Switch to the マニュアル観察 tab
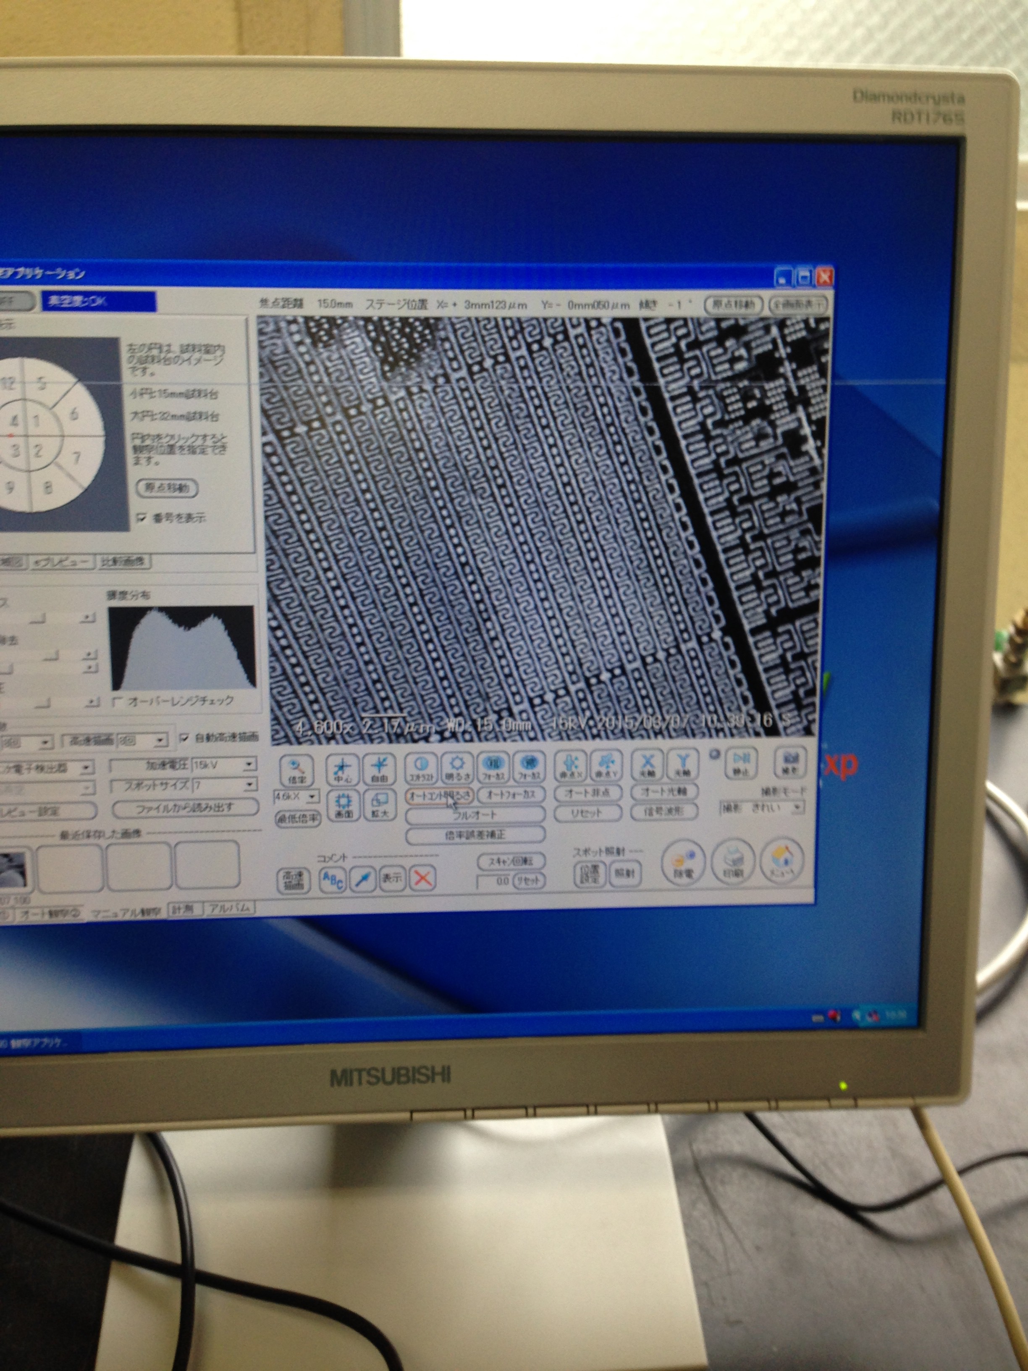 click(x=126, y=912)
